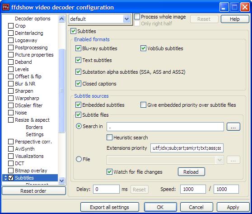The width and height of the screenshot is (252, 214).
Task: Toggle the Process whole image checkbox
Action: [137, 17]
